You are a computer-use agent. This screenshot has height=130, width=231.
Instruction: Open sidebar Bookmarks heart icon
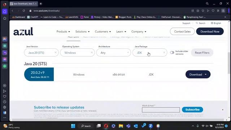coord(5,96)
